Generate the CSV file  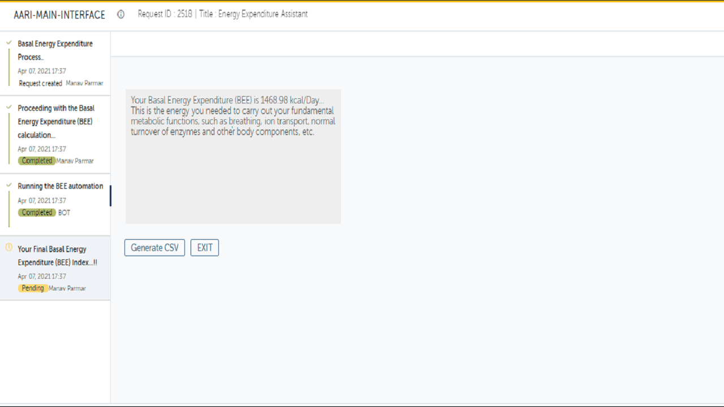[x=154, y=248]
